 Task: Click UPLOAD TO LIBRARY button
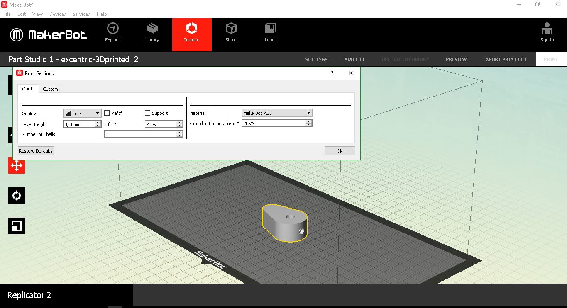406,59
